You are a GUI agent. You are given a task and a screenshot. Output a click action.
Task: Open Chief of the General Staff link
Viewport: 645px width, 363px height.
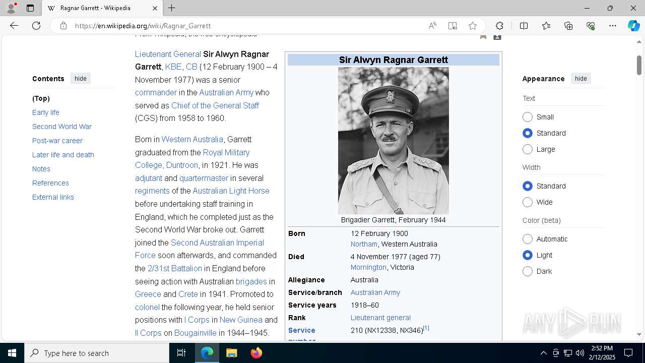pos(215,105)
